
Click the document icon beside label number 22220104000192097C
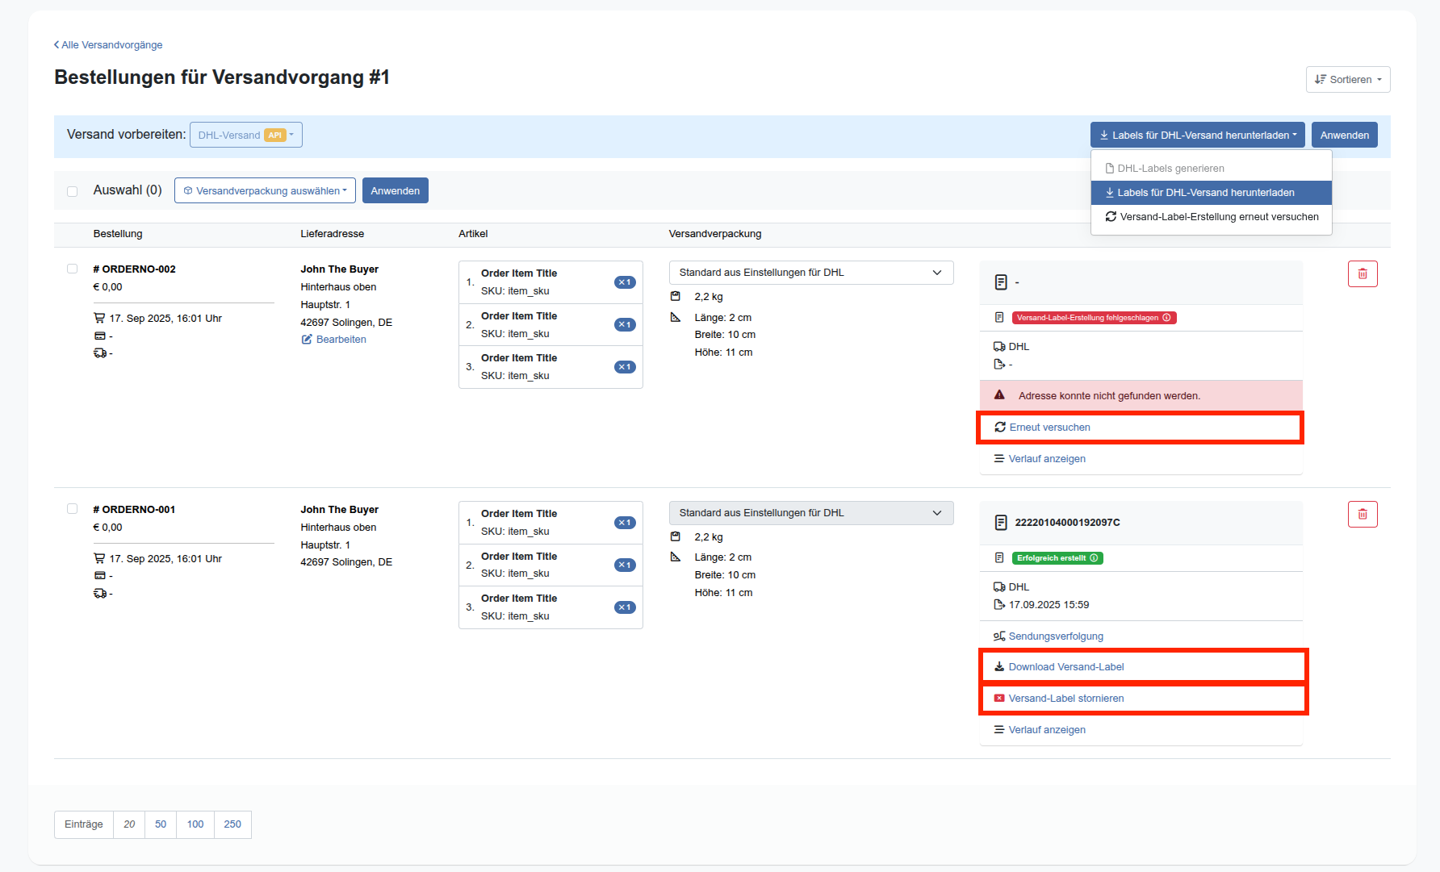pyautogui.click(x=1001, y=523)
